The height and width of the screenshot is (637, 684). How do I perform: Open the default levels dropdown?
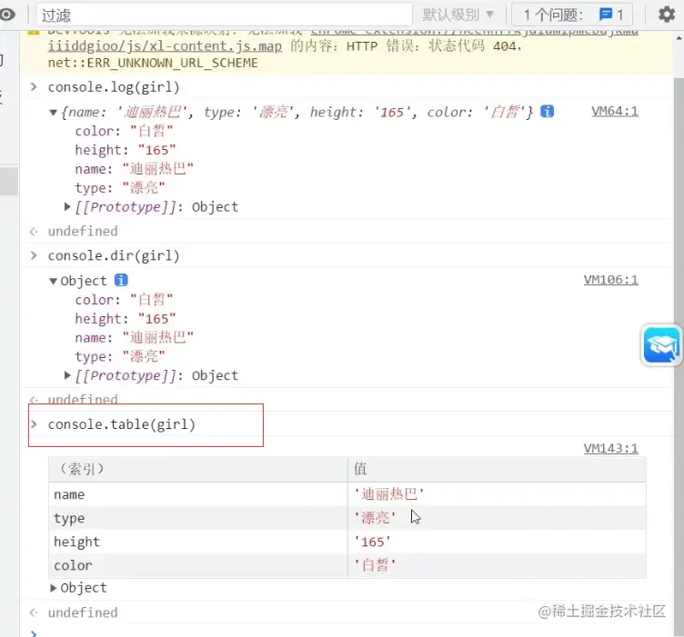tap(458, 15)
